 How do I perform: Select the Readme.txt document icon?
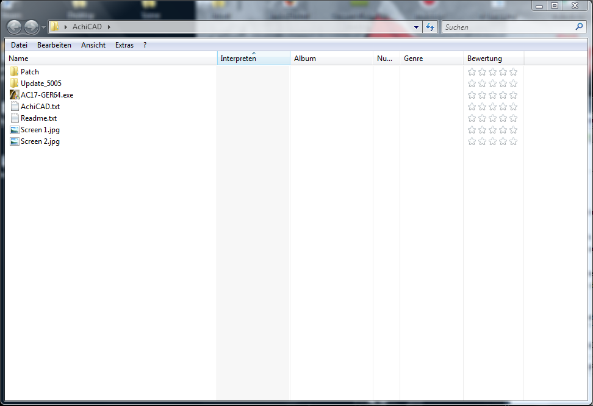point(15,118)
